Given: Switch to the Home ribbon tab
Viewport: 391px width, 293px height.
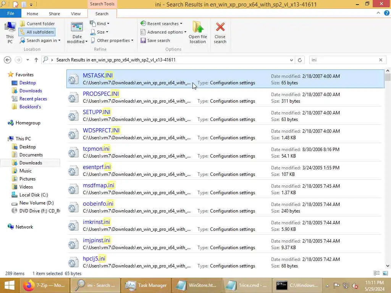Looking at the screenshot, I should (32, 14).
